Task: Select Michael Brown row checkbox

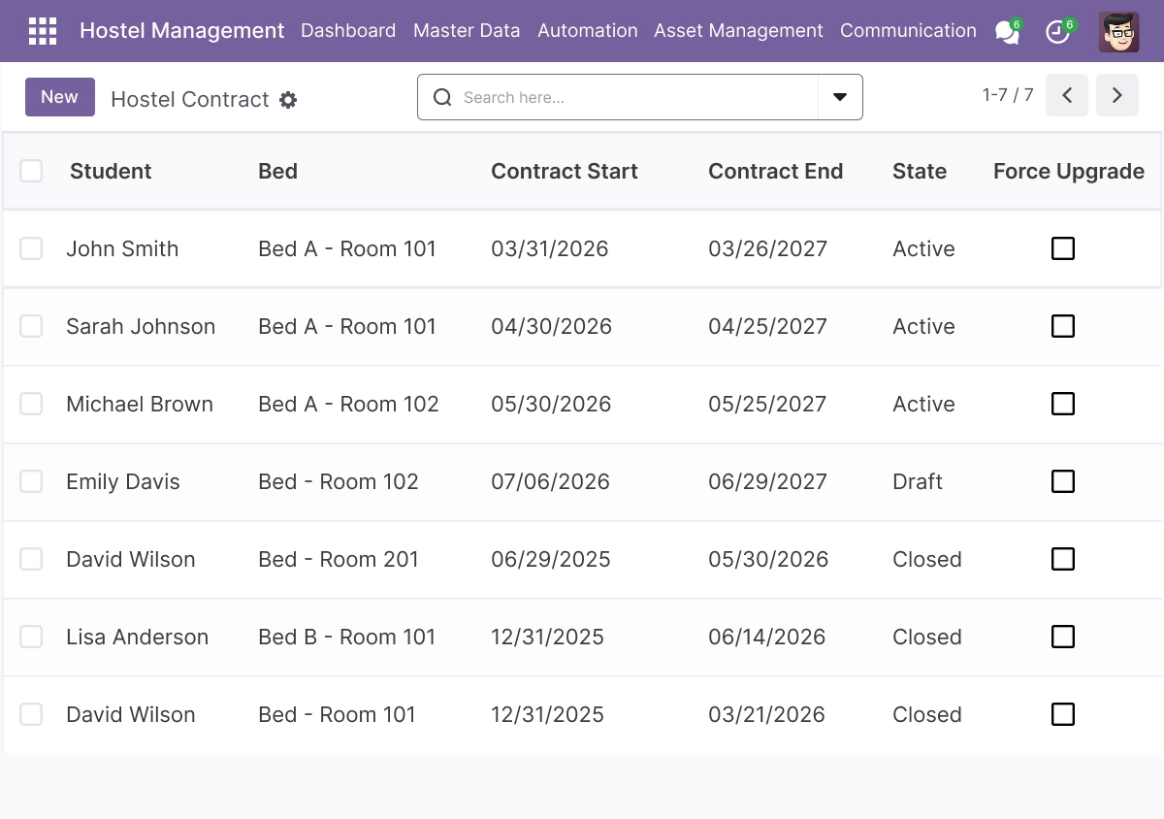Action: point(31,404)
